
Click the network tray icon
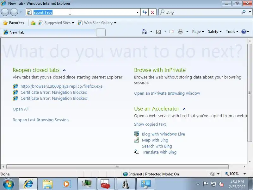click(213, 184)
